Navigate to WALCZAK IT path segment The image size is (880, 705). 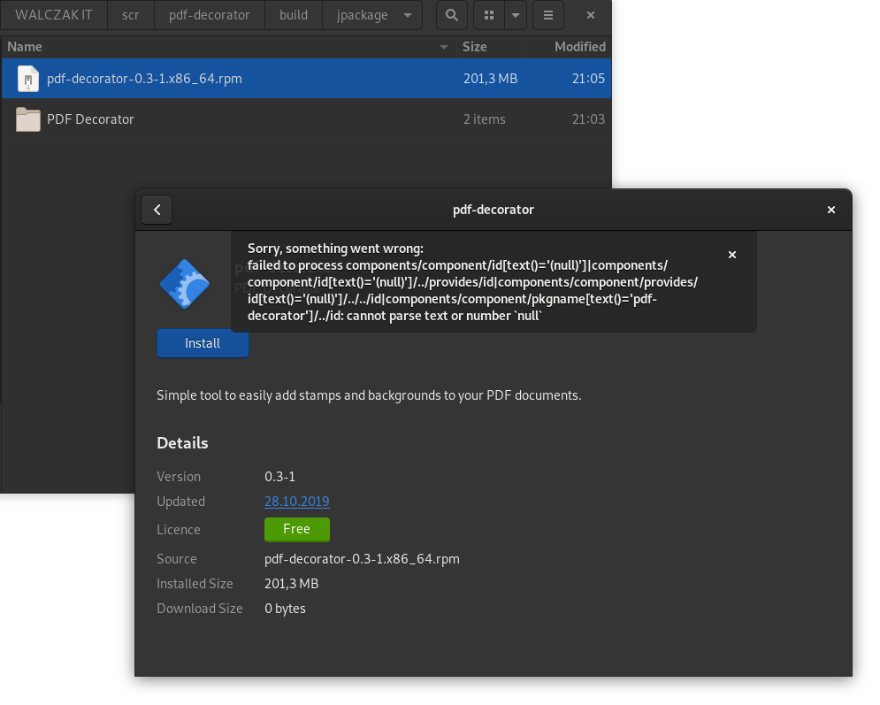(54, 15)
